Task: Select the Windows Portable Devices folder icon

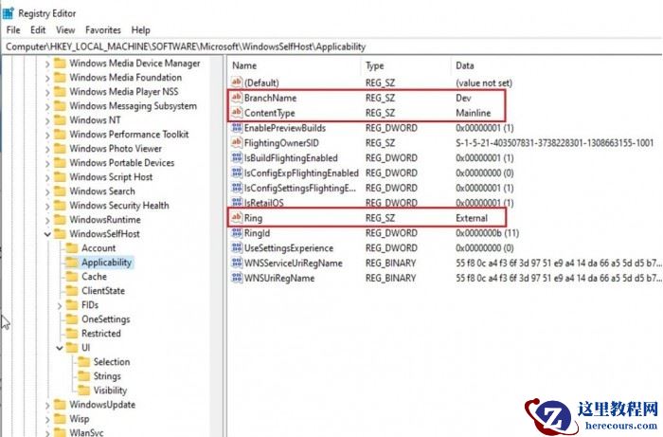Action: tap(60, 163)
